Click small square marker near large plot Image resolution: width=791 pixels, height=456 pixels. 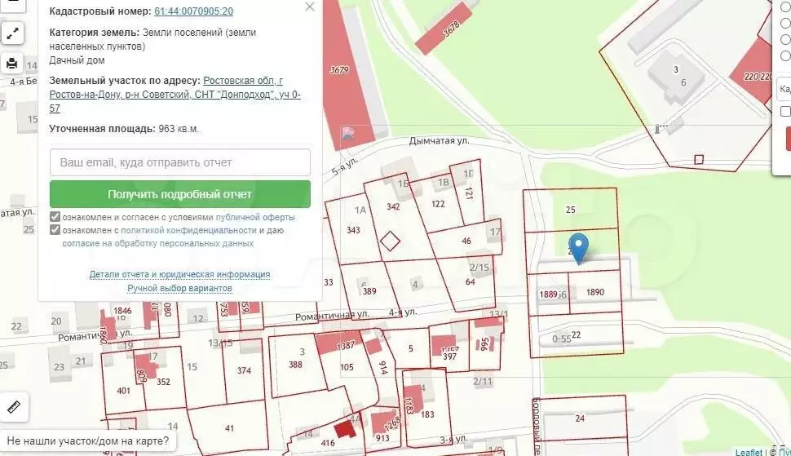(x=699, y=159)
